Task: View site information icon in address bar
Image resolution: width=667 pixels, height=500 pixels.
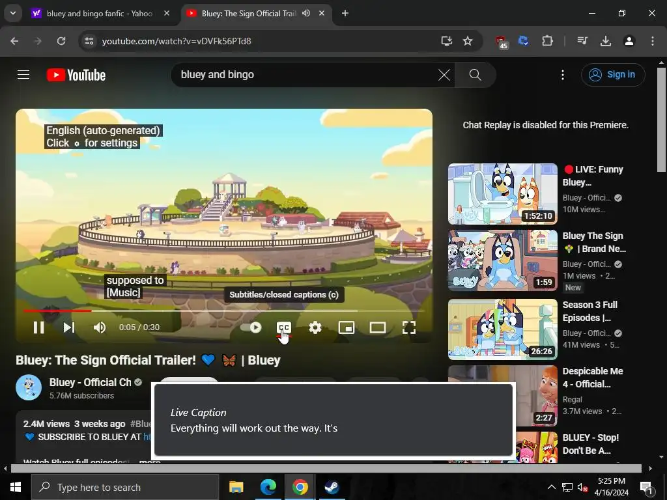Action: click(89, 41)
